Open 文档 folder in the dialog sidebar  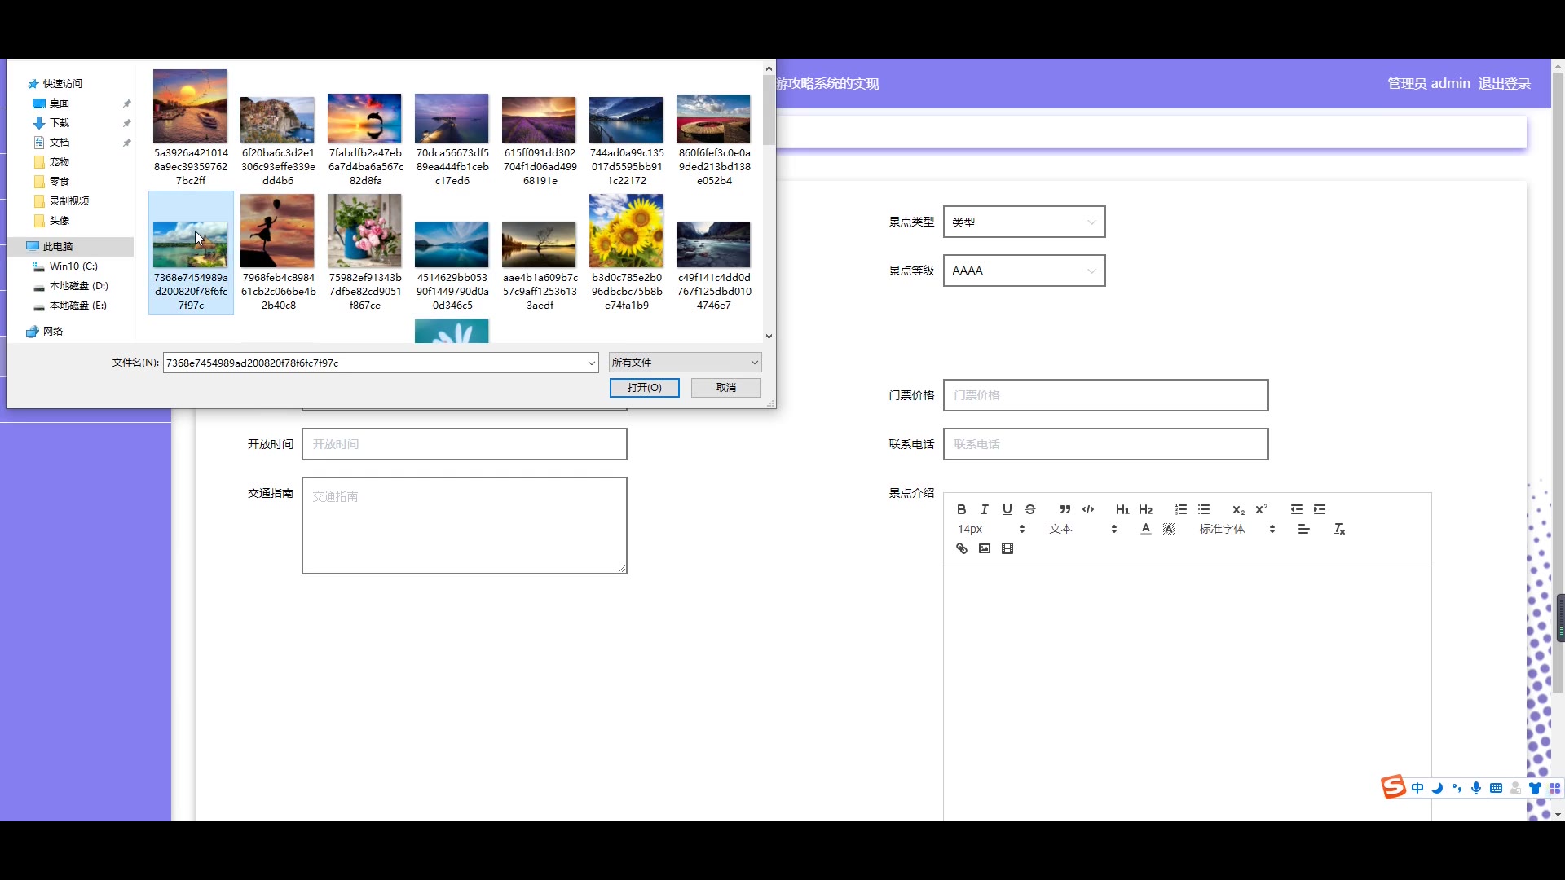click(59, 142)
